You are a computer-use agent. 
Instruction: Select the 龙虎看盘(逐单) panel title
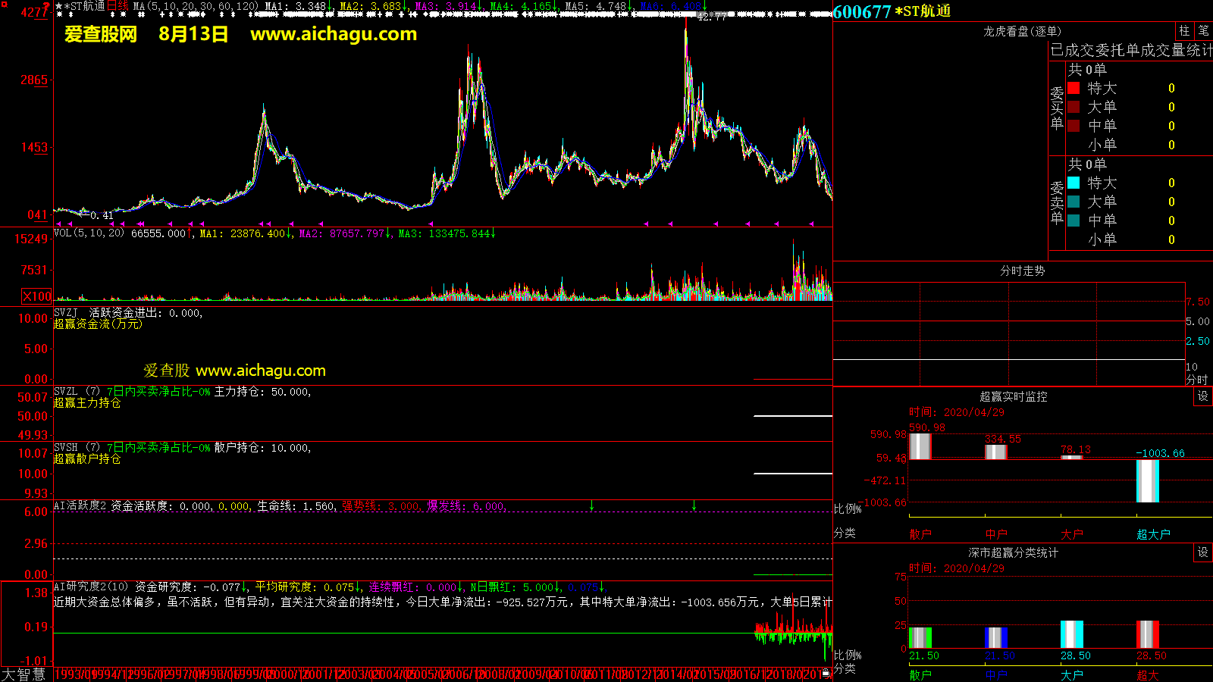tap(1022, 31)
